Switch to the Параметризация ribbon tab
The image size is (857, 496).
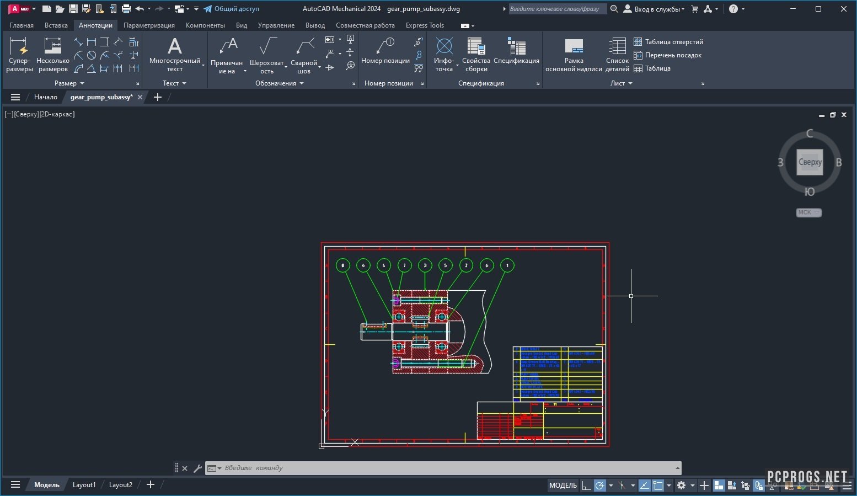[149, 25]
